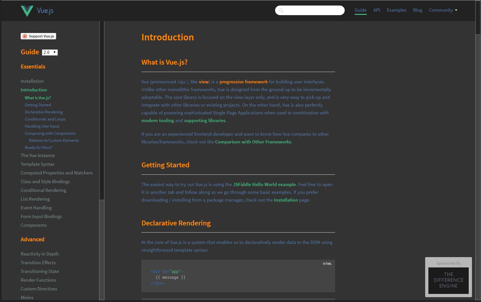The height and width of the screenshot is (302, 481).
Task: Click the search magnifier icon
Action: (x=281, y=10)
